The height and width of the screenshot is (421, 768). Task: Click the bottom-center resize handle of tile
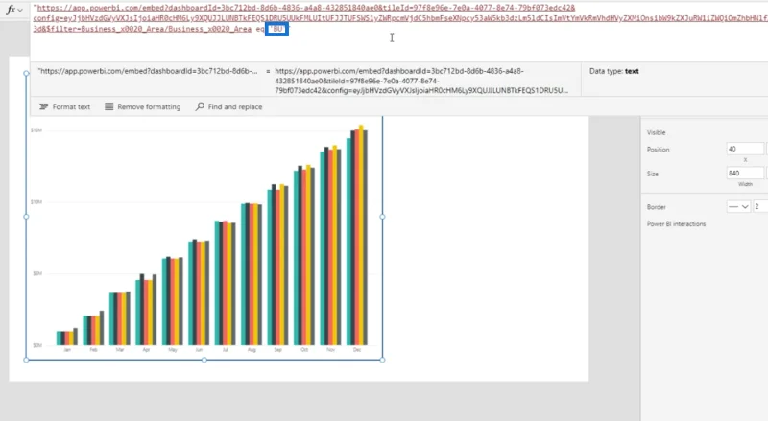(x=204, y=360)
